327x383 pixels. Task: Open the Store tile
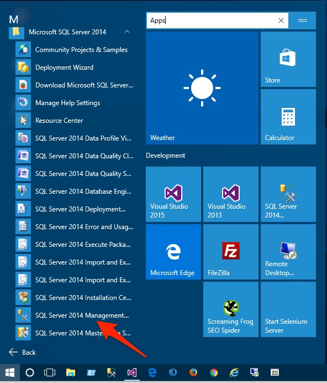point(288,59)
